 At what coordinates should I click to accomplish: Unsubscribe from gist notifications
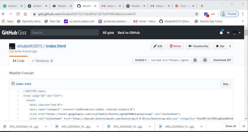pyautogui.click(x=198, y=46)
